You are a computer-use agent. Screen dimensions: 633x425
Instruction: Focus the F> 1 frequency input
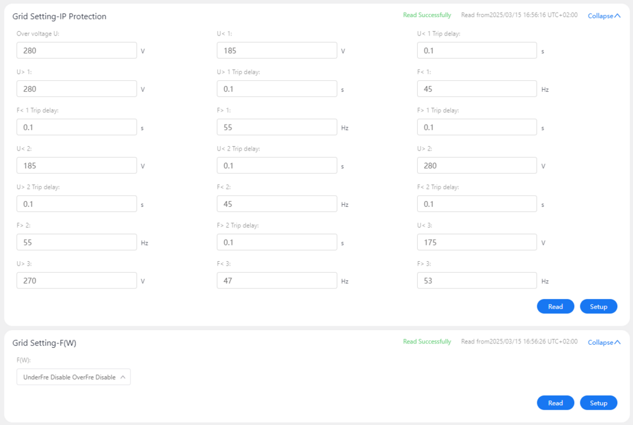pos(277,127)
